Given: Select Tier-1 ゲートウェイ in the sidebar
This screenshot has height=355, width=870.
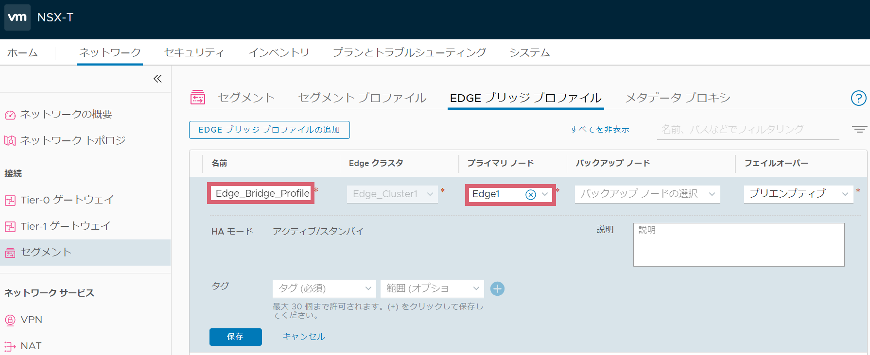Looking at the screenshot, I should coord(65,226).
